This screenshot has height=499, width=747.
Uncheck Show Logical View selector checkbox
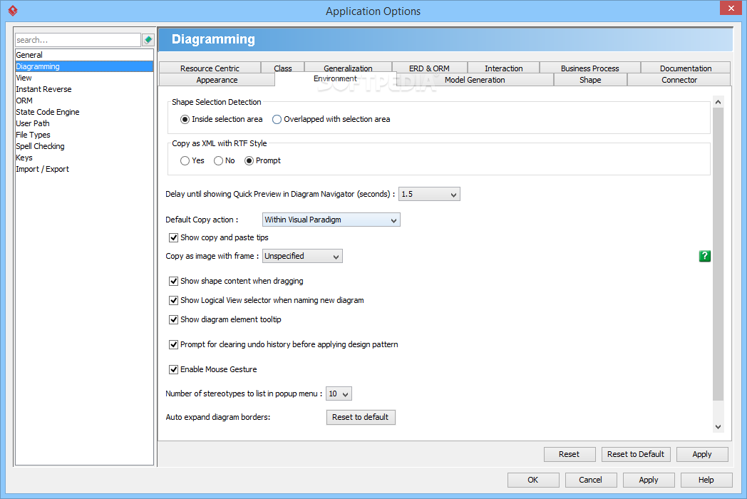(173, 300)
